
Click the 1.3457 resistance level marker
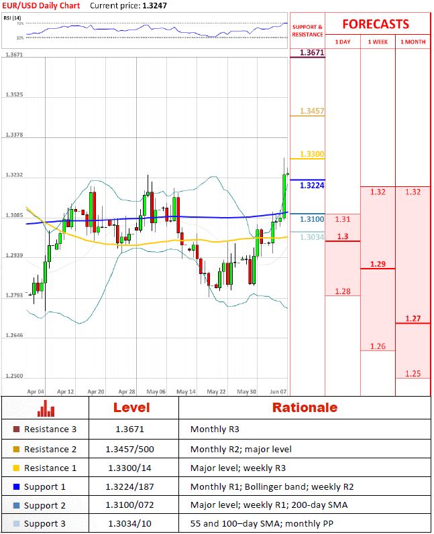312,111
